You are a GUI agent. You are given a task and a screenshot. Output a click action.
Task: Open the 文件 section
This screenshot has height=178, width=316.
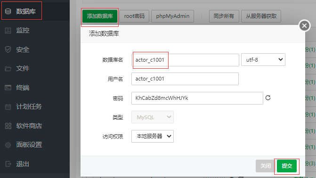pos(23,69)
